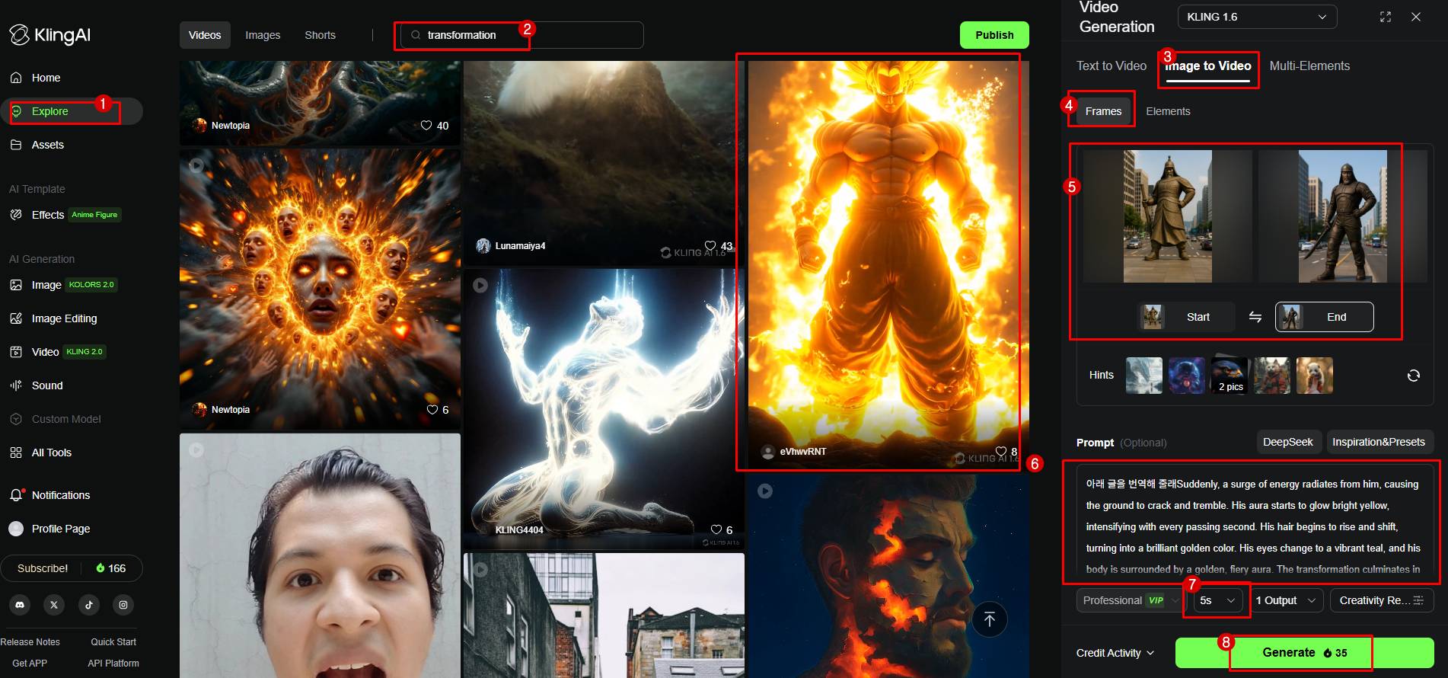Open the Custom Model icon

(16, 419)
